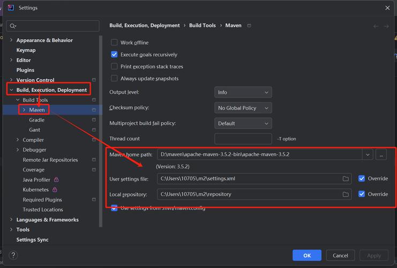The width and height of the screenshot is (397, 268).
Task: Click the Help question mark icon
Action: (x=13, y=256)
